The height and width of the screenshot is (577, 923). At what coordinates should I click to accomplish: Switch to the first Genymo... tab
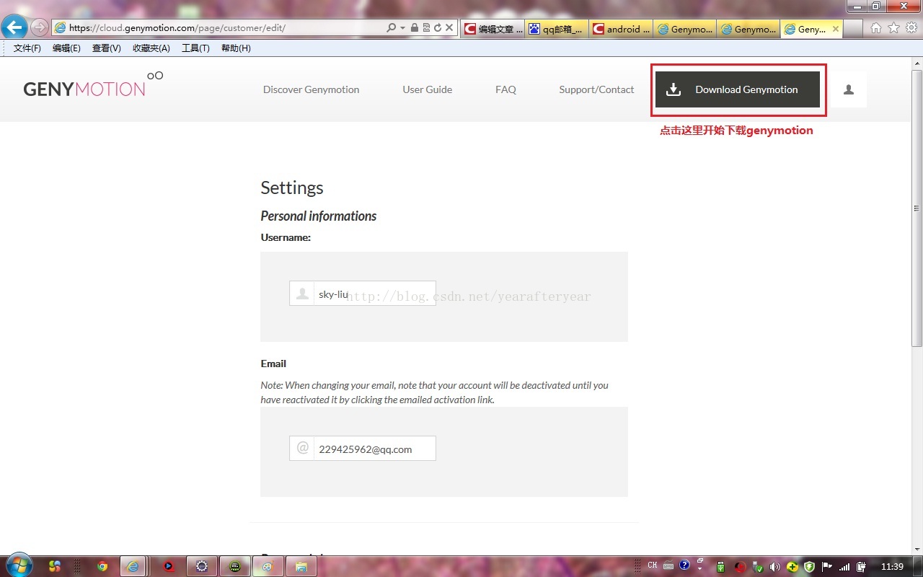pos(684,29)
